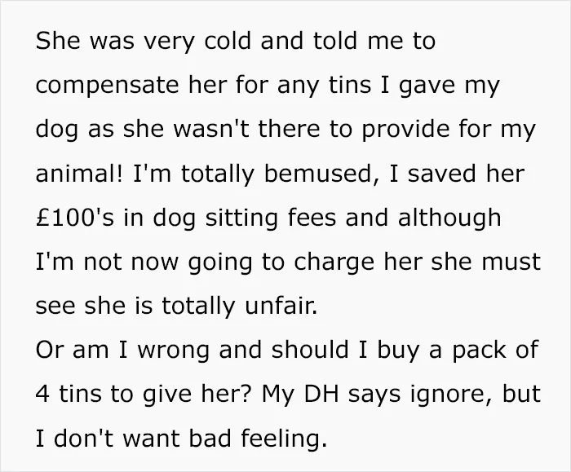Click the word 'unfair' ending the paragraph
The image size is (571, 472).
[279, 306]
